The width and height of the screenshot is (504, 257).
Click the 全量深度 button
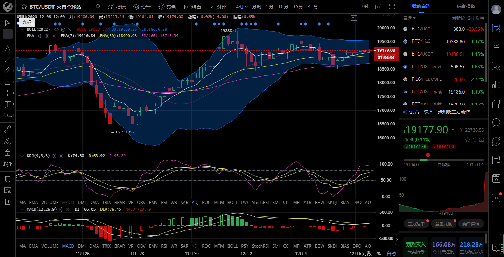pos(443,223)
